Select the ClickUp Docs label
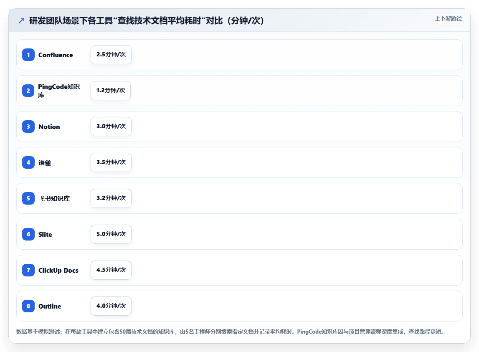 (x=58, y=271)
